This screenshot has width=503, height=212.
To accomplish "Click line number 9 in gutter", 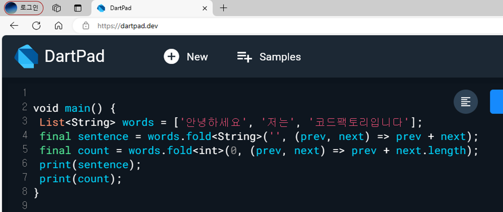I will click(x=25, y=205).
